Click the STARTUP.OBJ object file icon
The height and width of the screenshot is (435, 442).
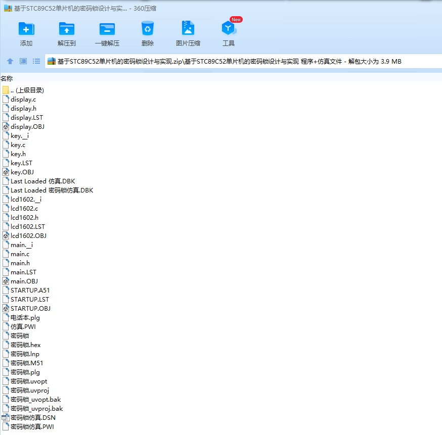6,308
